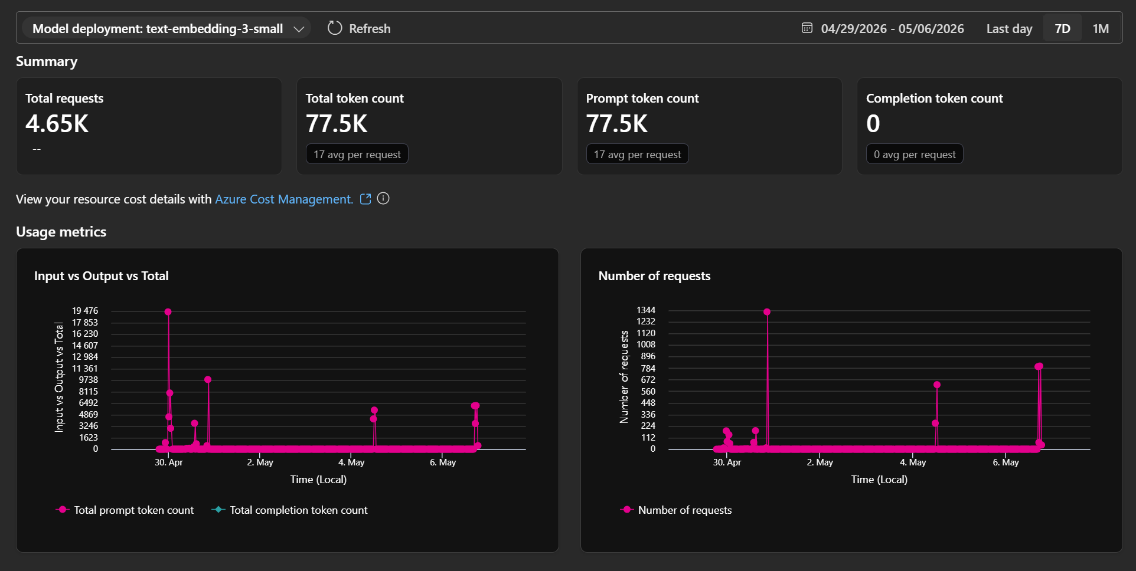This screenshot has width=1136, height=571.
Task: Click the 17 avg per request badge under Total token count
Action: (357, 154)
